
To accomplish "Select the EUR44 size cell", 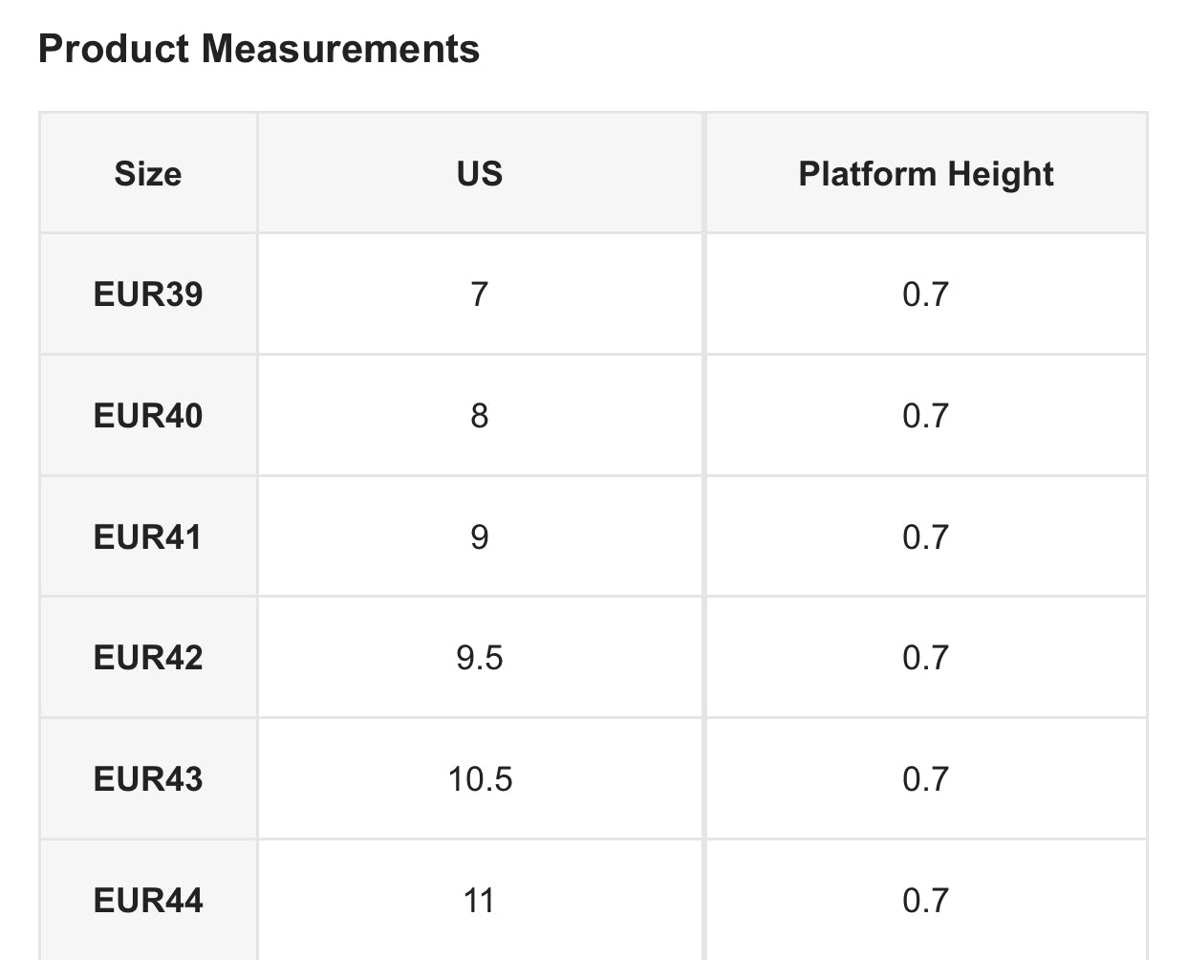I will 148,901.
